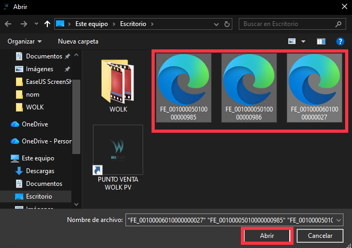Expand the view options dropdown arrow
This screenshot has width=352, height=248.
point(304,41)
